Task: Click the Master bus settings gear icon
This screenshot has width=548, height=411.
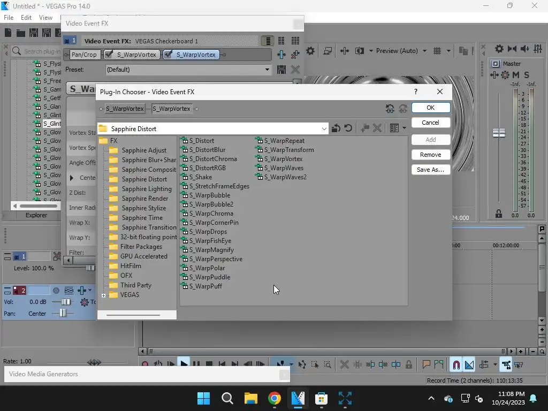Action: coord(505,75)
